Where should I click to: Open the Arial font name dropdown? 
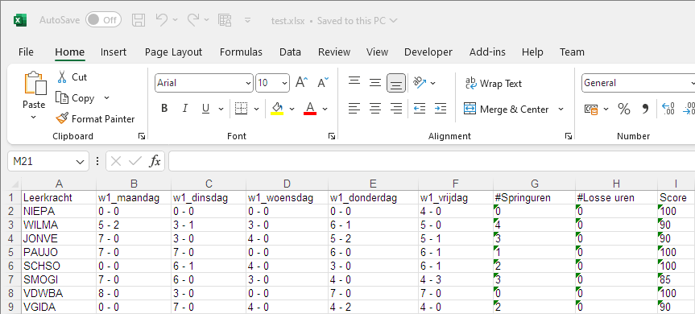pos(248,83)
